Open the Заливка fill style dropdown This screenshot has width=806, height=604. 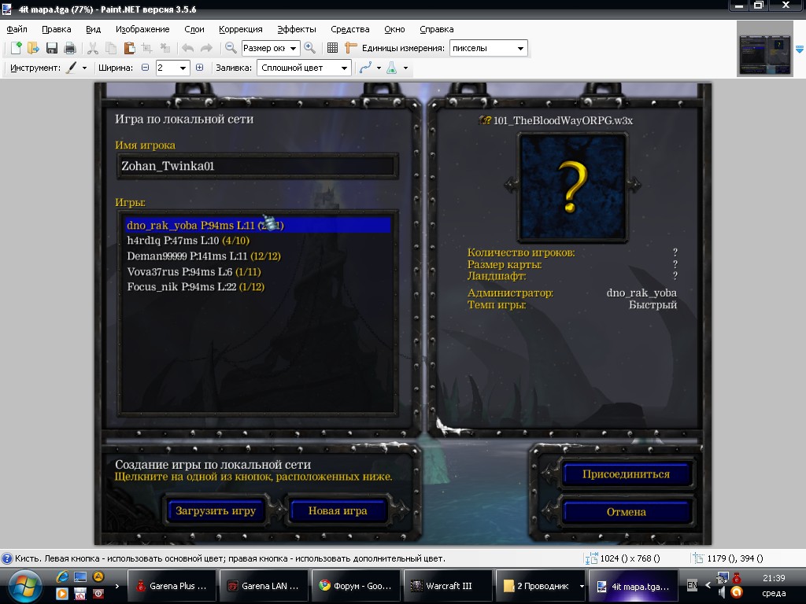305,68
